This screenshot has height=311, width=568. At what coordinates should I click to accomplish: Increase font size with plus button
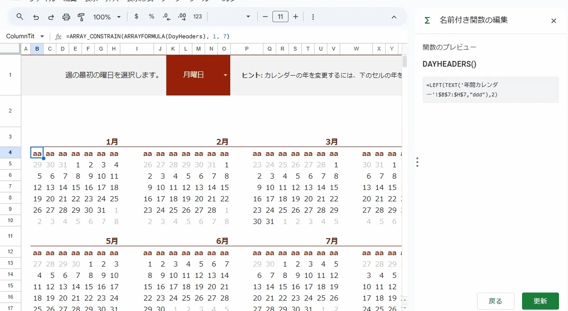[296, 17]
